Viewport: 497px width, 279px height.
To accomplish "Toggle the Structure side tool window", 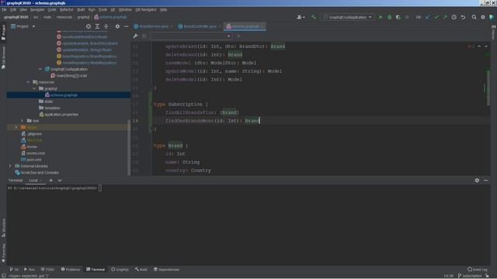I will 3,228.
